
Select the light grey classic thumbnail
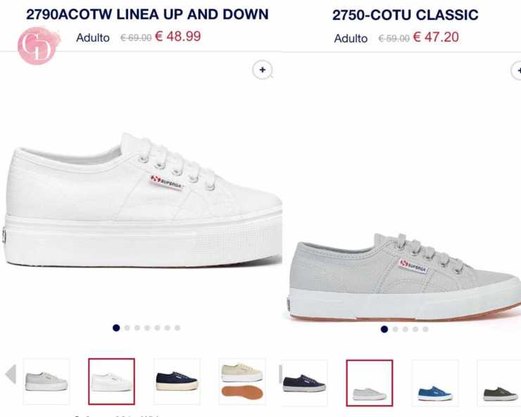coord(370,383)
